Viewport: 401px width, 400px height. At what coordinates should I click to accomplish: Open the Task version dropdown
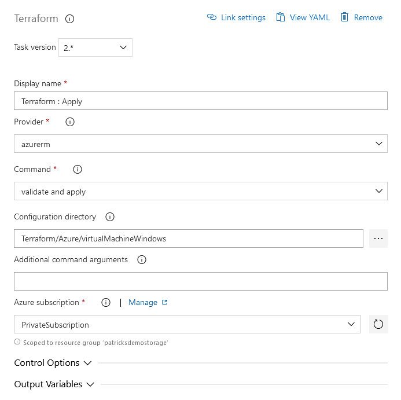(x=95, y=47)
